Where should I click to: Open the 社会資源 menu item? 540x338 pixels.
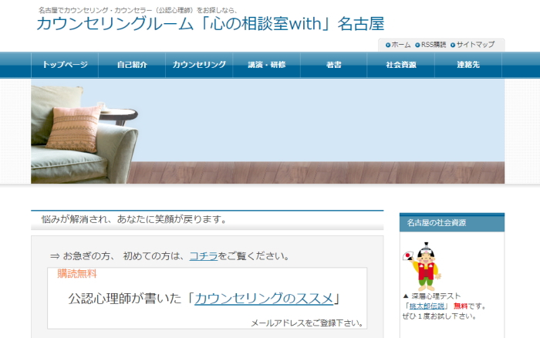pyautogui.click(x=401, y=65)
